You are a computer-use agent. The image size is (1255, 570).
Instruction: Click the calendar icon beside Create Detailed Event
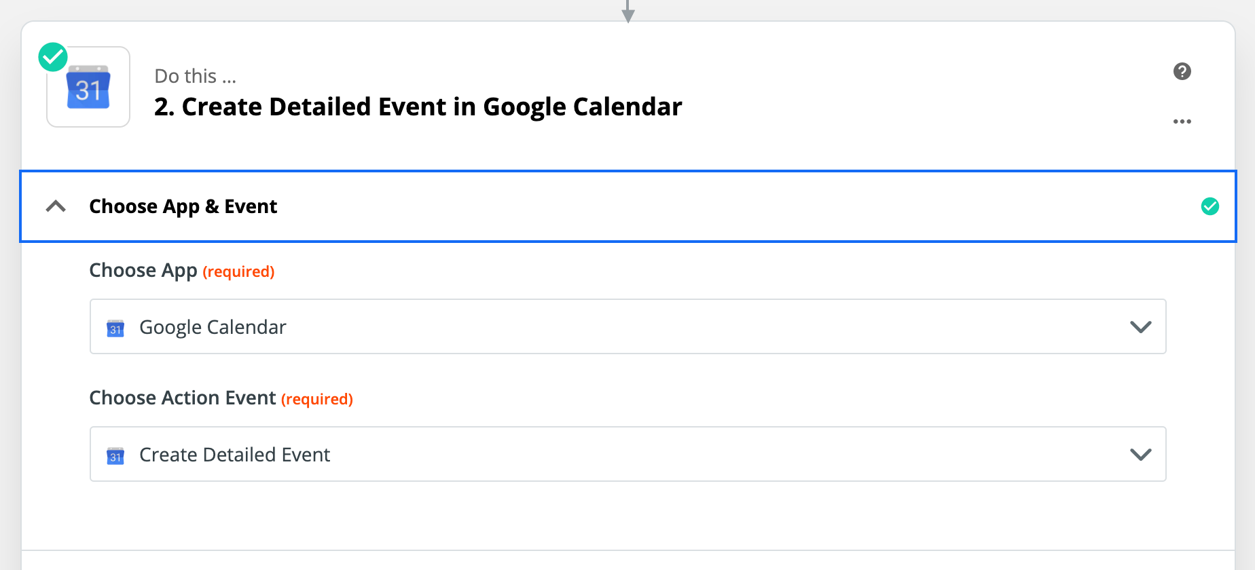[x=115, y=456]
